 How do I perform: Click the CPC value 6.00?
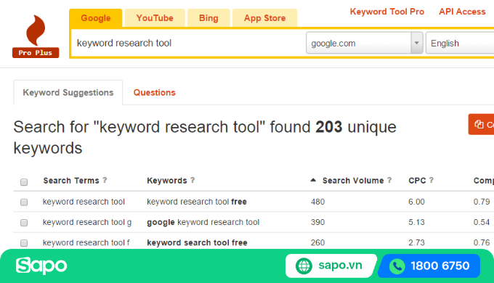point(416,202)
